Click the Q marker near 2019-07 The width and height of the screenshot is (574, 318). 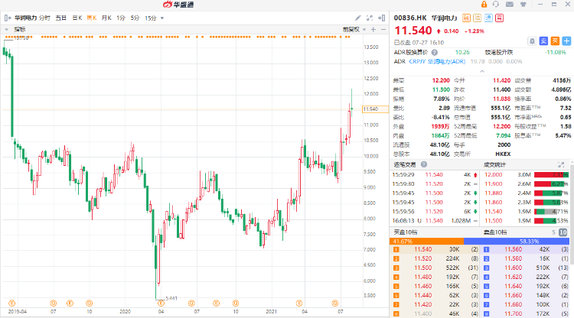54,303
